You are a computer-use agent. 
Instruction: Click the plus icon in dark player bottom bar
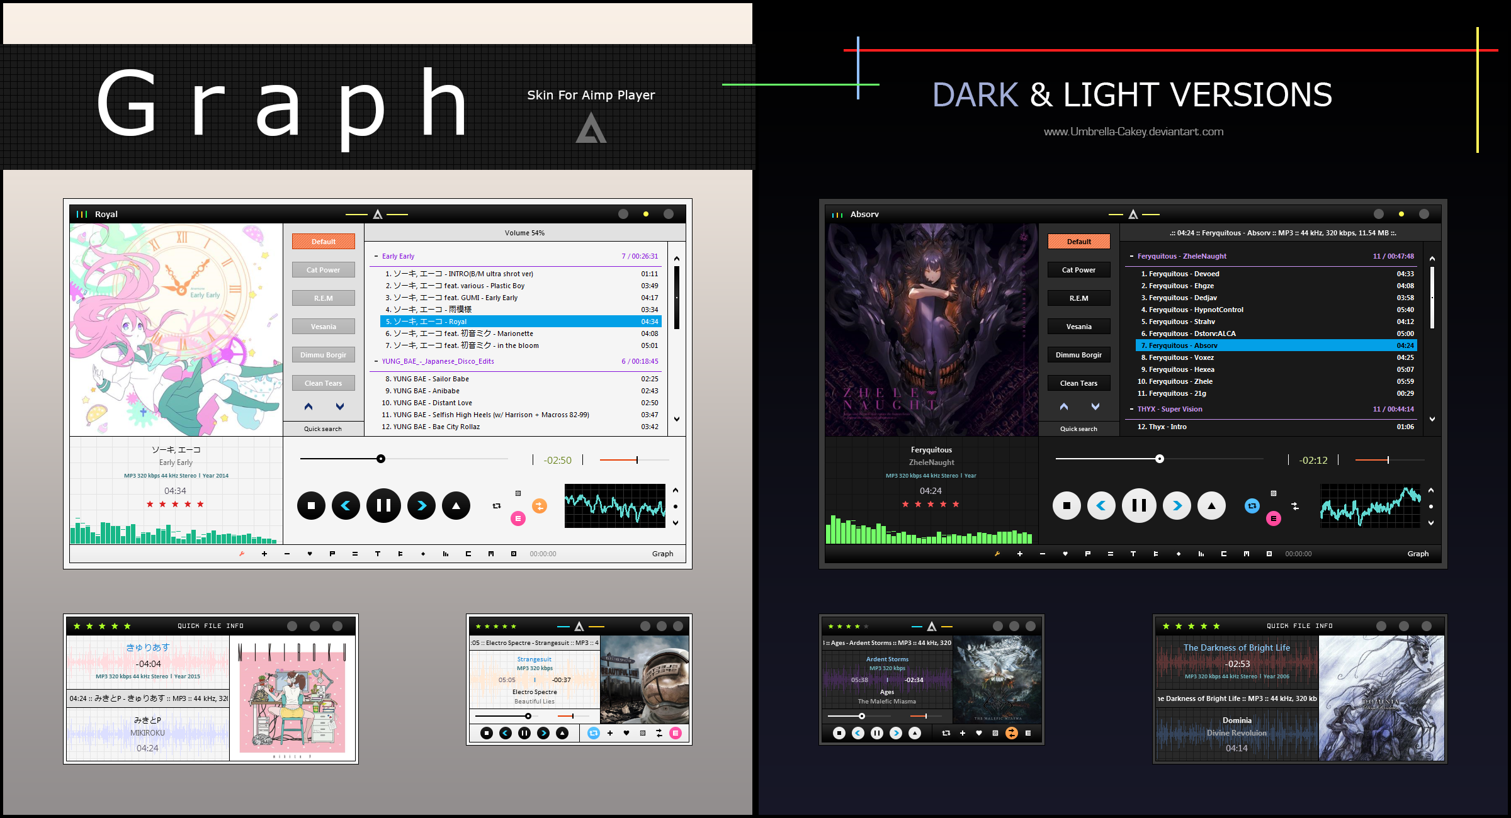pos(1020,554)
